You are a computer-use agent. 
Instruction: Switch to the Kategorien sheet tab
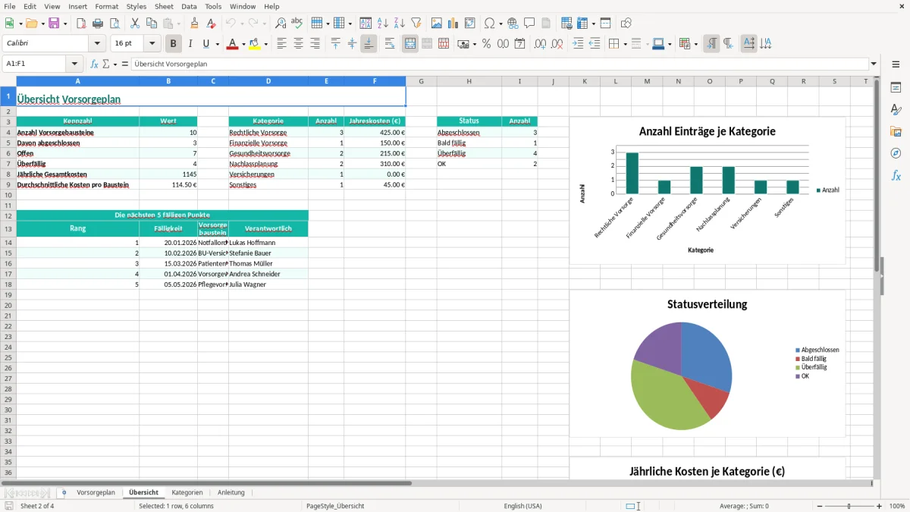coord(187,492)
